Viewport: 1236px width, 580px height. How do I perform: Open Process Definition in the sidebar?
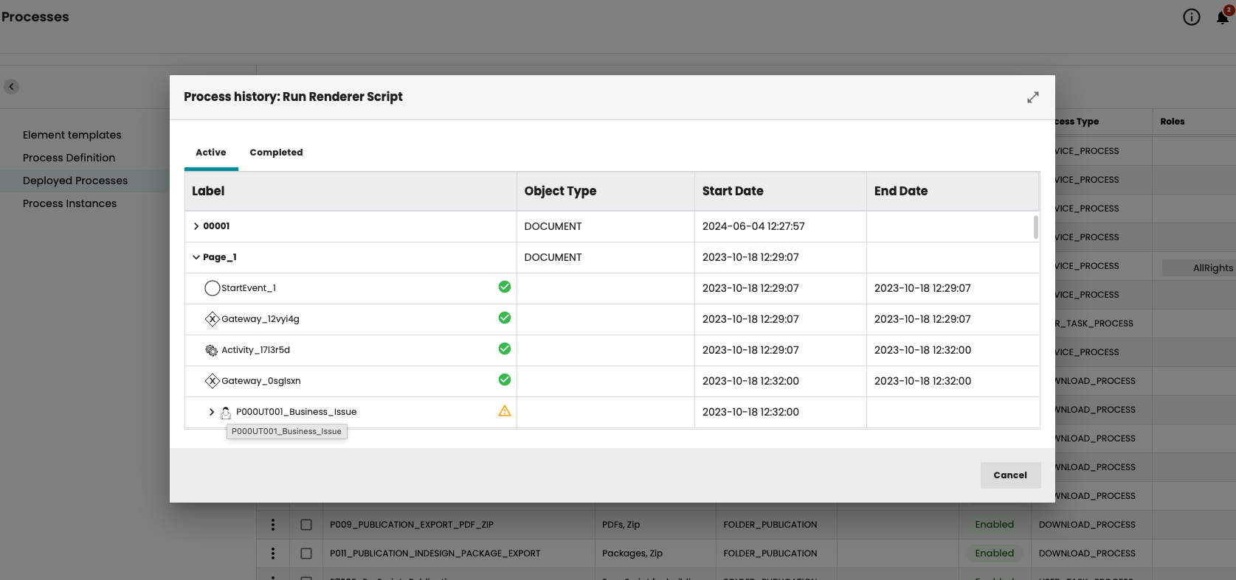(x=69, y=158)
